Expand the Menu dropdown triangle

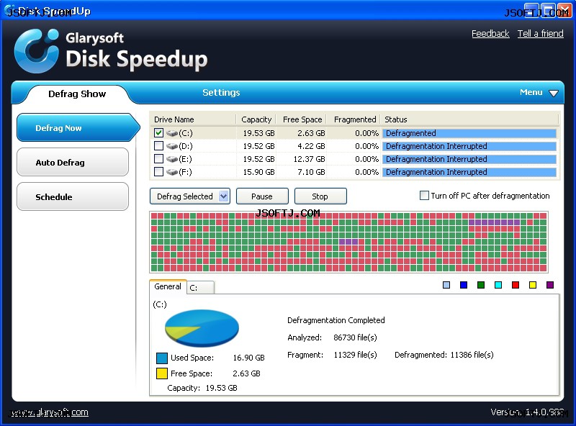[554, 94]
